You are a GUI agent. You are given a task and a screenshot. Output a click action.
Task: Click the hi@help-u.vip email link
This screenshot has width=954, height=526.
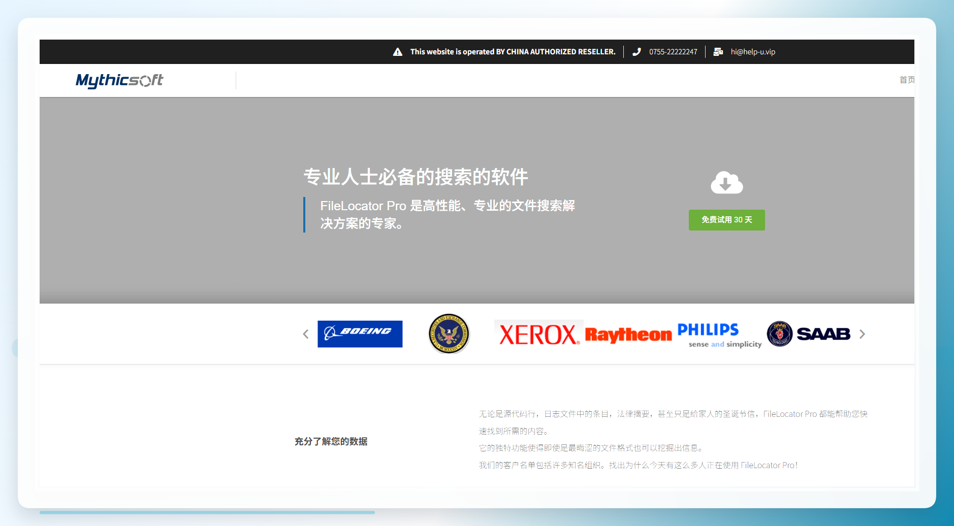tap(753, 52)
